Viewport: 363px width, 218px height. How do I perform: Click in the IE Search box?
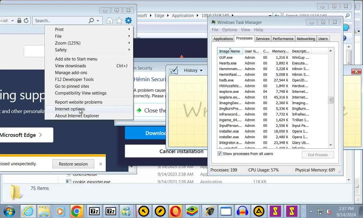61,20
